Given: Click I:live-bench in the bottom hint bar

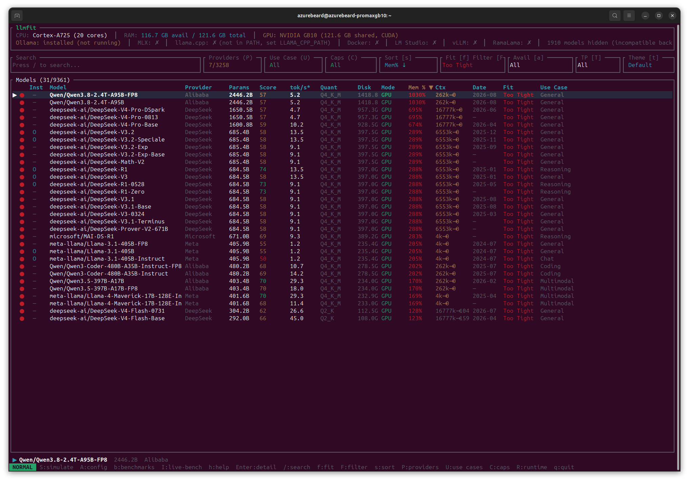Looking at the screenshot, I should click(182, 467).
